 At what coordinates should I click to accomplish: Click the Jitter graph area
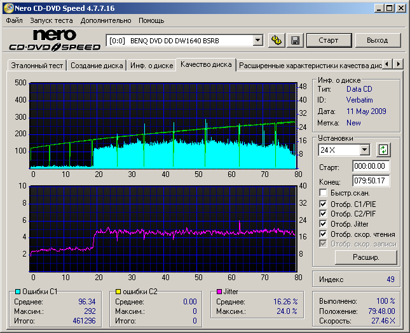click(163, 229)
